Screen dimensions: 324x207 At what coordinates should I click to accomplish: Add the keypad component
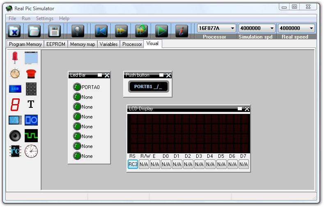click(x=31, y=89)
